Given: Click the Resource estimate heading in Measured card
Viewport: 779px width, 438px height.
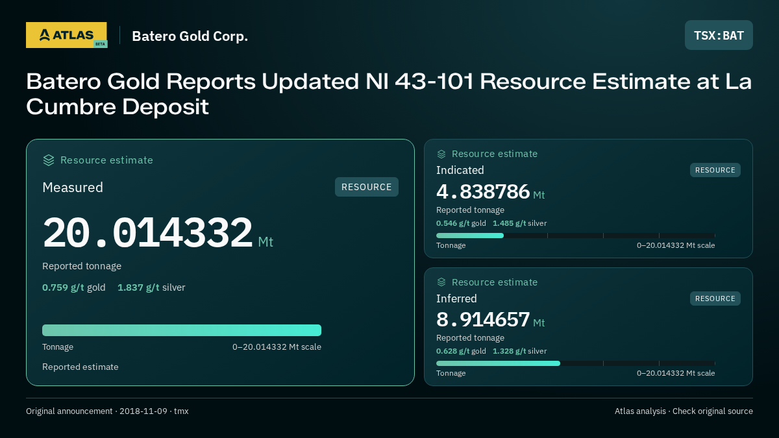Looking at the screenshot, I should tap(106, 160).
